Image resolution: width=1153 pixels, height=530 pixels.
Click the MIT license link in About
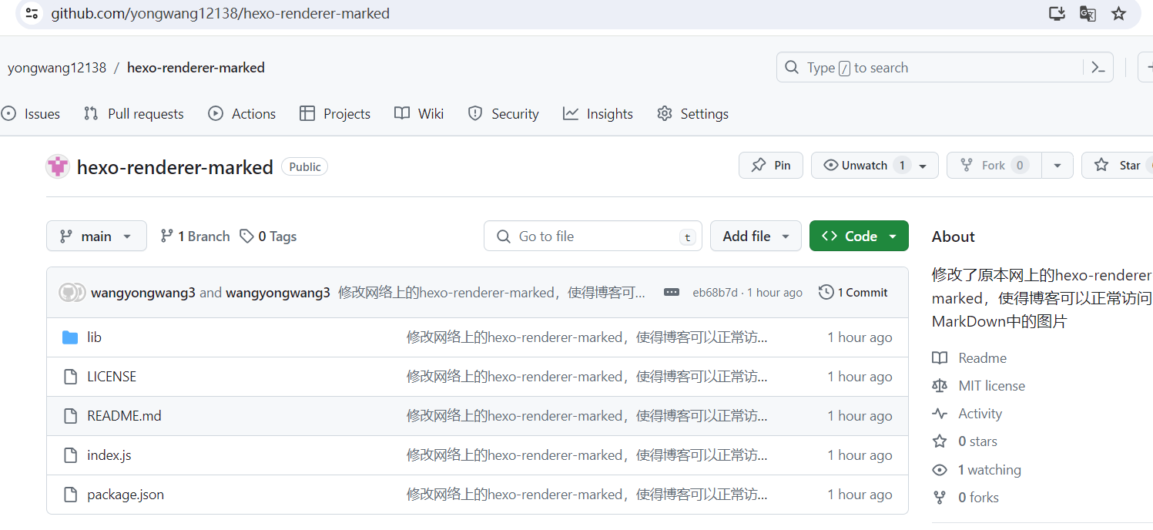991,386
